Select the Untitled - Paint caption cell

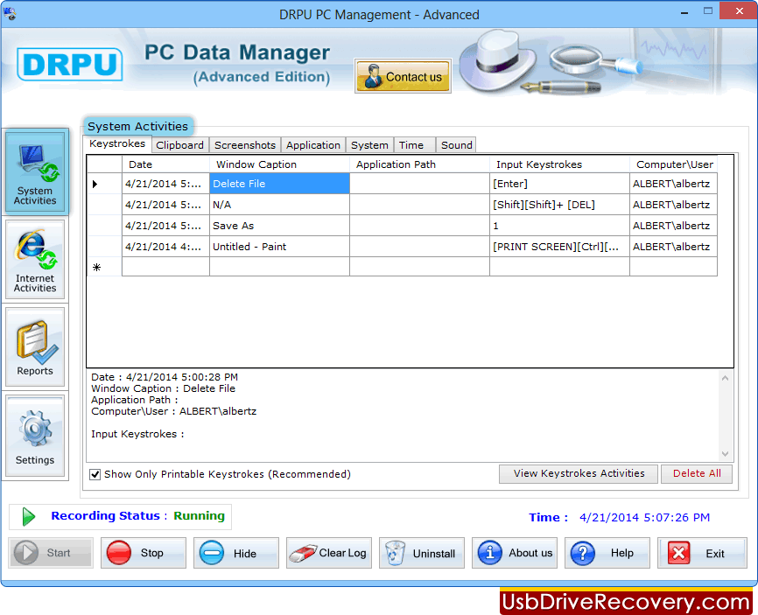coord(279,247)
